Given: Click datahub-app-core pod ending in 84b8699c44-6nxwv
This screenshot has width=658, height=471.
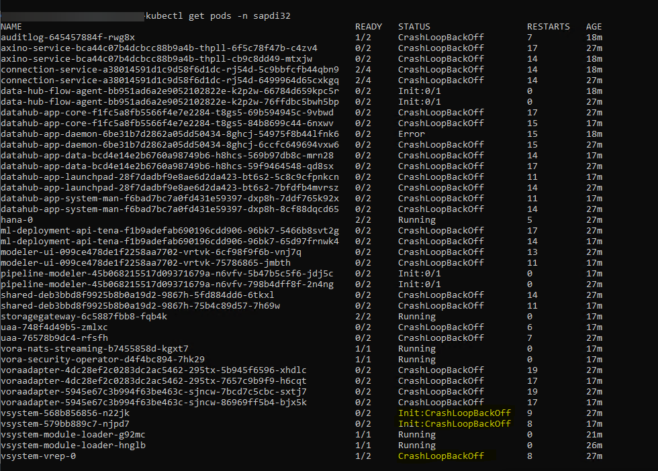Looking at the screenshot, I should tap(167, 123).
